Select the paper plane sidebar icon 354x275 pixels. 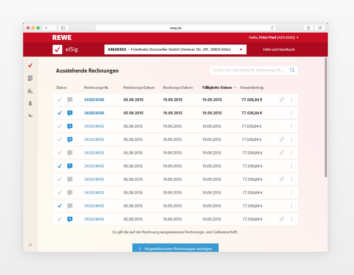[30, 116]
